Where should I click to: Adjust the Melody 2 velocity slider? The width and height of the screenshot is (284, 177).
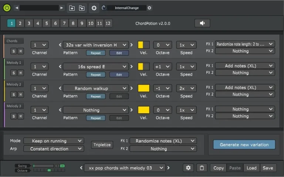(x=143, y=88)
